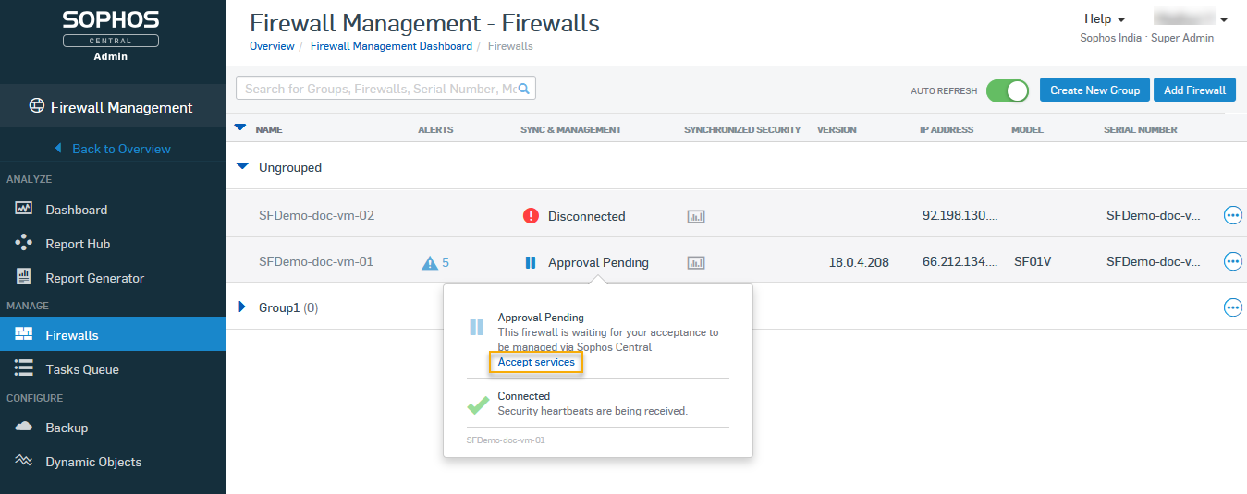1247x494 pixels.
Task: Click the red Disconnected status icon
Action: 531,216
